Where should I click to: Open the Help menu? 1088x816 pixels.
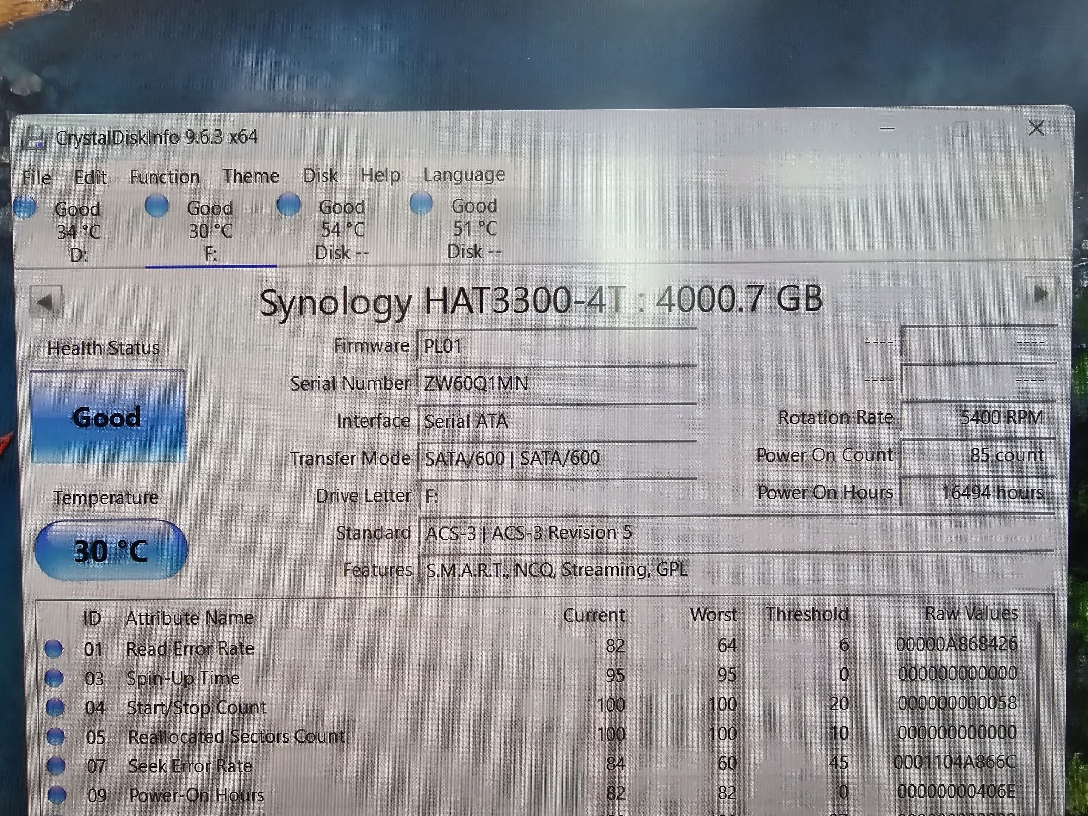click(380, 175)
